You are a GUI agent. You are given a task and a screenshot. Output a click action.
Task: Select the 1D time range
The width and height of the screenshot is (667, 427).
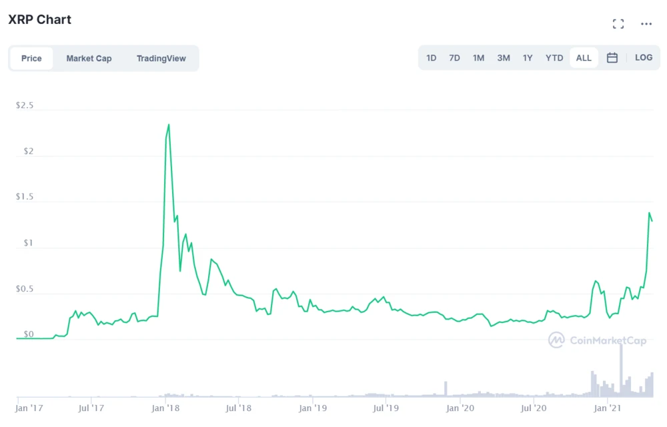tap(432, 58)
